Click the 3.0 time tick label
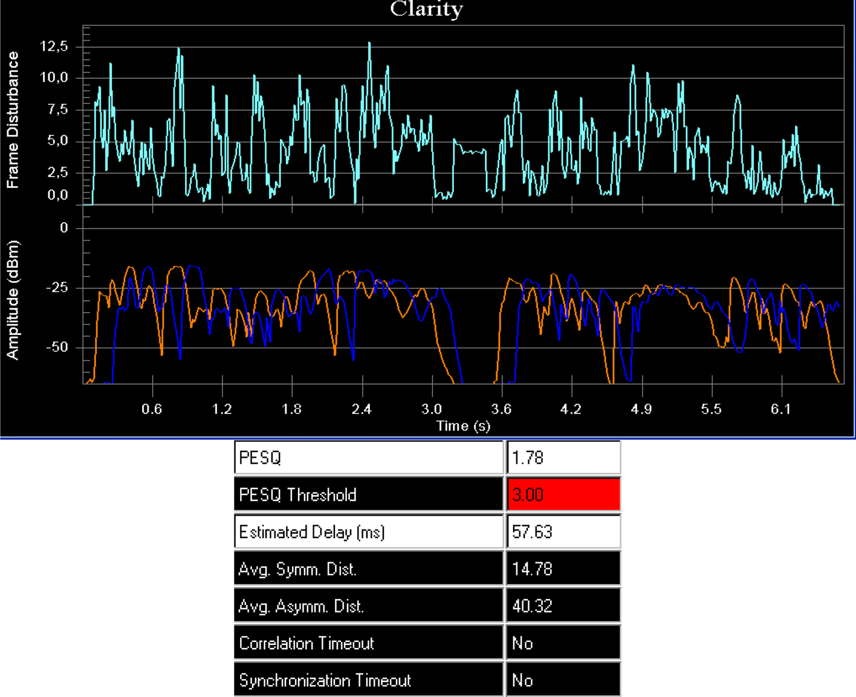 [x=432, y=409]
